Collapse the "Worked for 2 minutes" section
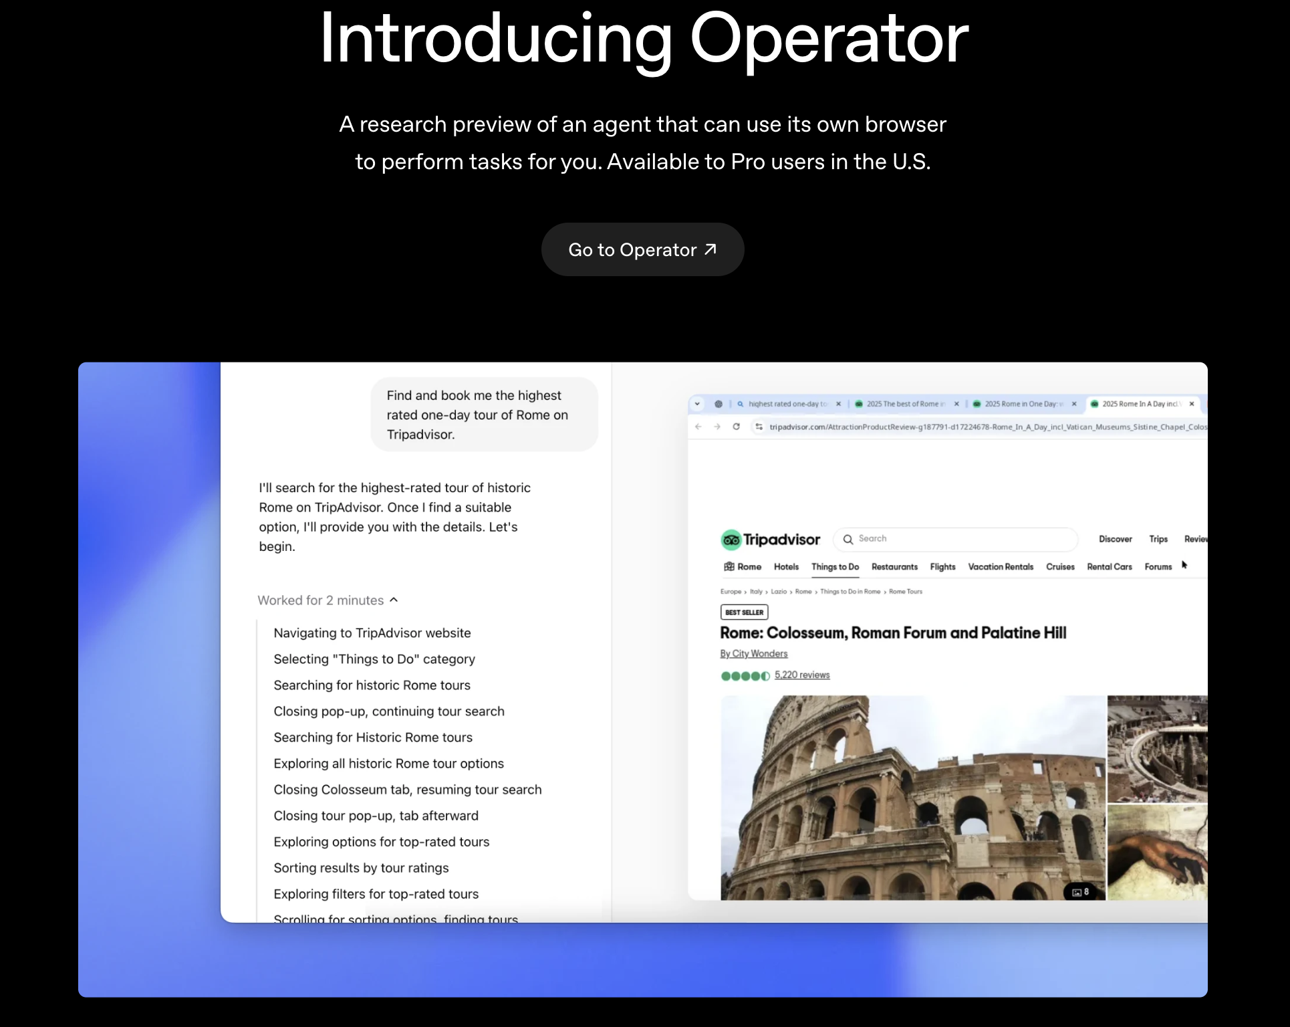The image size is (1290, 1027). point(394,600)
